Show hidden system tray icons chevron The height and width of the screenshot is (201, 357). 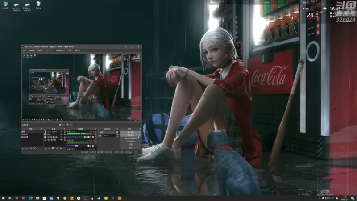[320, 198]
